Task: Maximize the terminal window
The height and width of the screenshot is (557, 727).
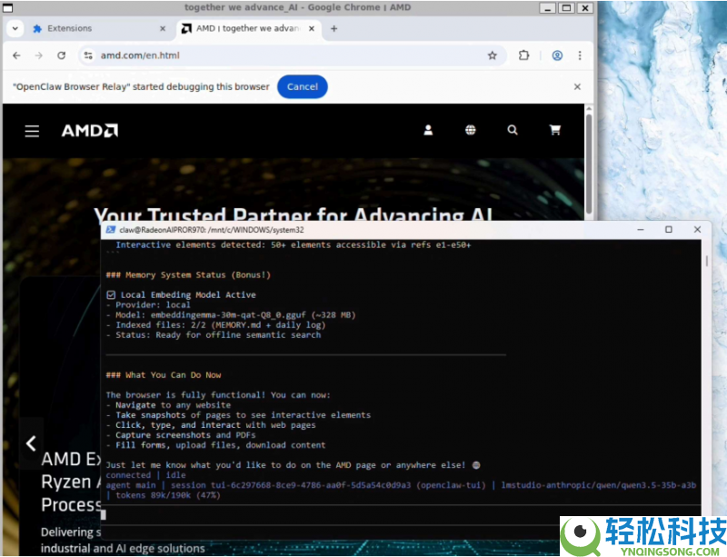Action: (x=669, y=230)
